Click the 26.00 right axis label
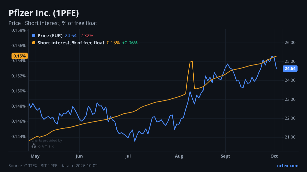 coord(290,43)
